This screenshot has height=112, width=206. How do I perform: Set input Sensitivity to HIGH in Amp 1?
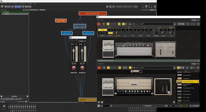tap(110, 33)
